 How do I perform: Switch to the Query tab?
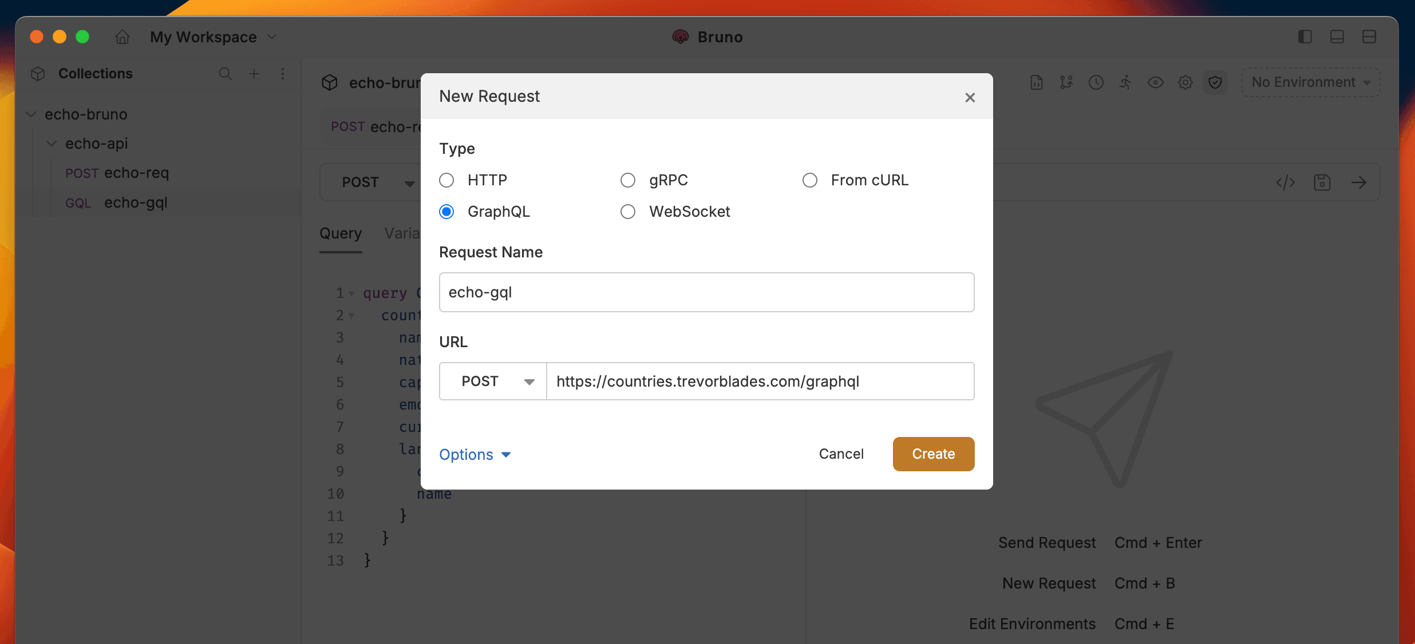[340, 233]
